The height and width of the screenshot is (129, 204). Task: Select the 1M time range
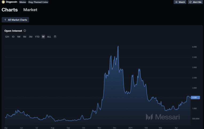[25, 37]
